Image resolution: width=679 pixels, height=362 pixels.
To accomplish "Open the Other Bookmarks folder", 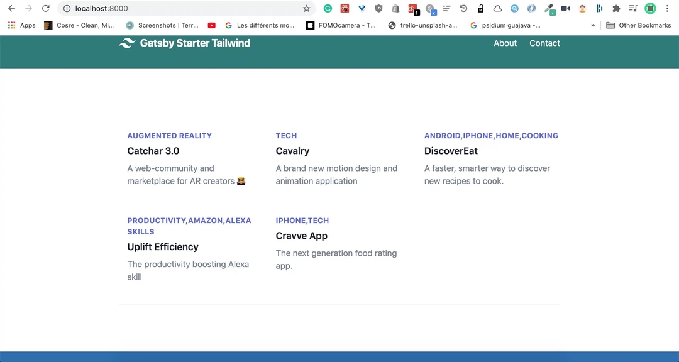I will tap(639, 25).
